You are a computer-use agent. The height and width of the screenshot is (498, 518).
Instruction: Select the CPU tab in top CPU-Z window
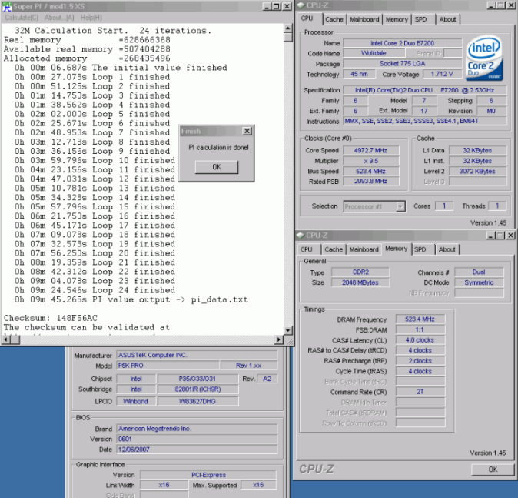coord(307,18)
